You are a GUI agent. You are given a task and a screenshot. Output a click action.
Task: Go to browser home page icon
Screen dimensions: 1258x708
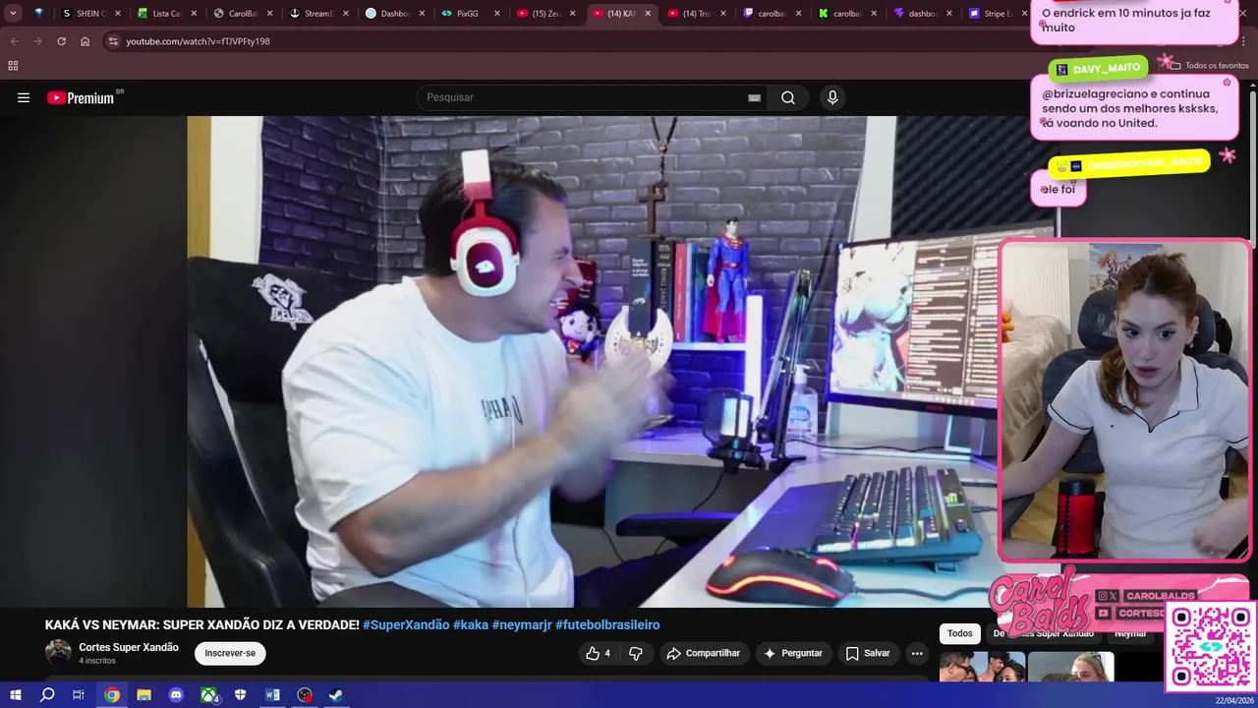[x=85, y=41]
